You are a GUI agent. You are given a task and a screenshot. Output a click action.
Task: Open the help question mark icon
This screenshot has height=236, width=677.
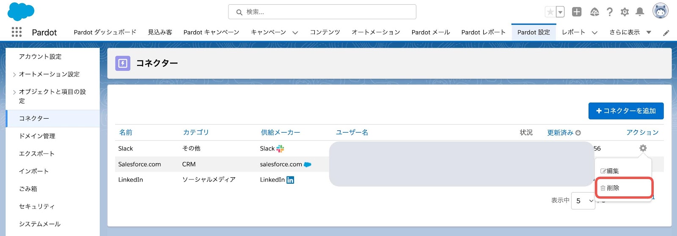[x=610, y=12]
